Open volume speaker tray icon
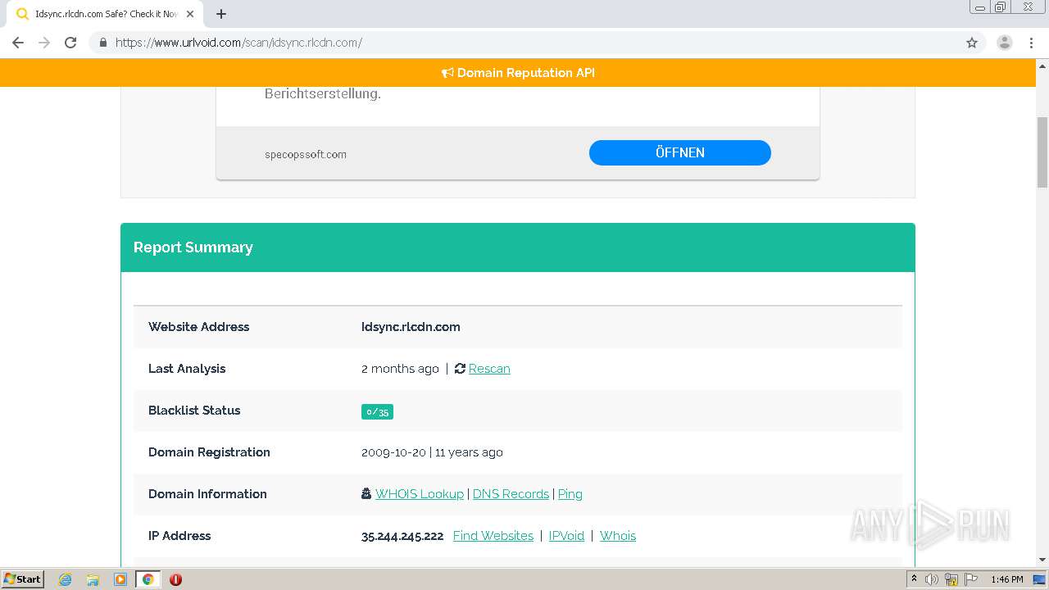The height and width of the screenshot is (590, 1049). coord(932,579)
